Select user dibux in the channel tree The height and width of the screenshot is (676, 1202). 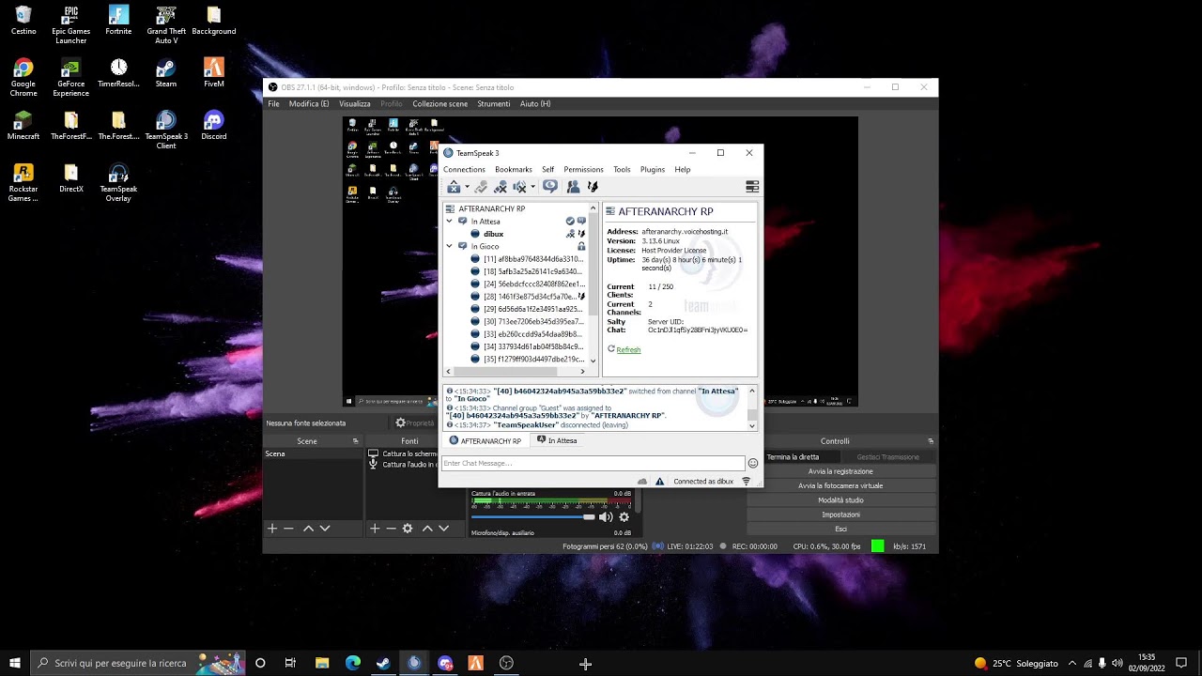click(493, 234)
